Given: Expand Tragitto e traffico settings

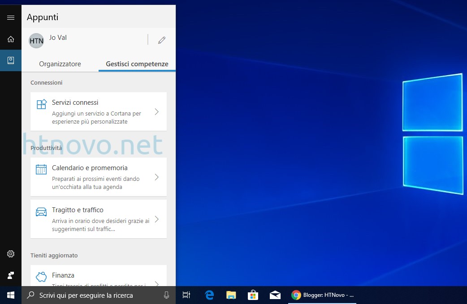Looking at the screenshot, I should coord(156,219).
